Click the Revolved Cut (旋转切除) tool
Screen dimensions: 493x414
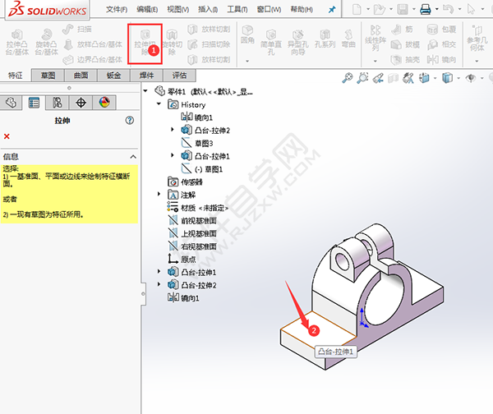pos(172,43)
